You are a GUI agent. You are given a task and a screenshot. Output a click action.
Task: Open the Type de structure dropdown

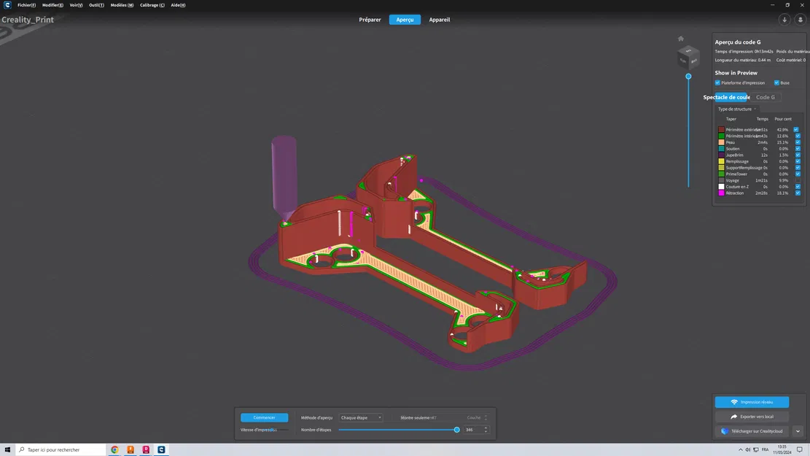[x=737, y=109]
